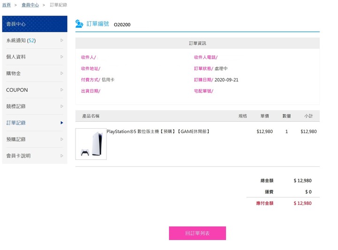
Task: Select the 會員中心 sidebar header
Action: coord(35,23)
